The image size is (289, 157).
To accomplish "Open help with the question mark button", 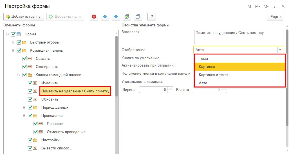I will pyautogui.click(x=152, y=17).
